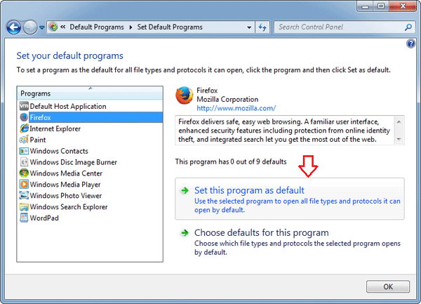Click the description box scroll down arrow
This screenshot has width=421, height=304.
pos(399,139)
